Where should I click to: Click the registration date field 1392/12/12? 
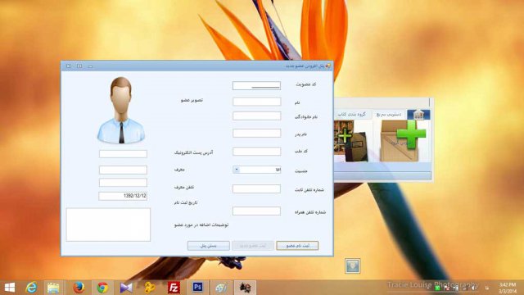click(123, 196)
